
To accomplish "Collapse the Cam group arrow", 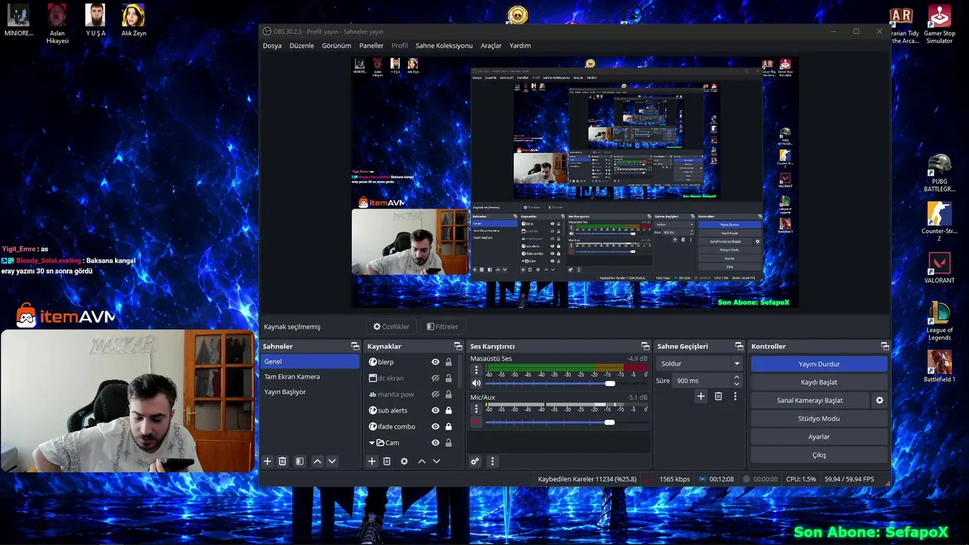I will [372, 443].
